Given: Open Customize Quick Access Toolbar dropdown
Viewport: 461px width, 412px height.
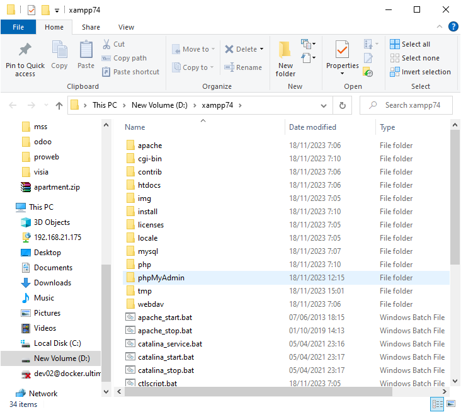Looking at the screenshot, I should point(57,11).
